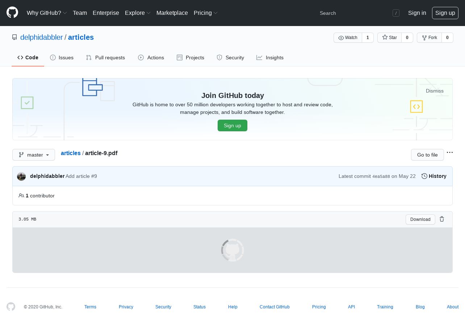Open the Security tab

(x=230, y=57)
